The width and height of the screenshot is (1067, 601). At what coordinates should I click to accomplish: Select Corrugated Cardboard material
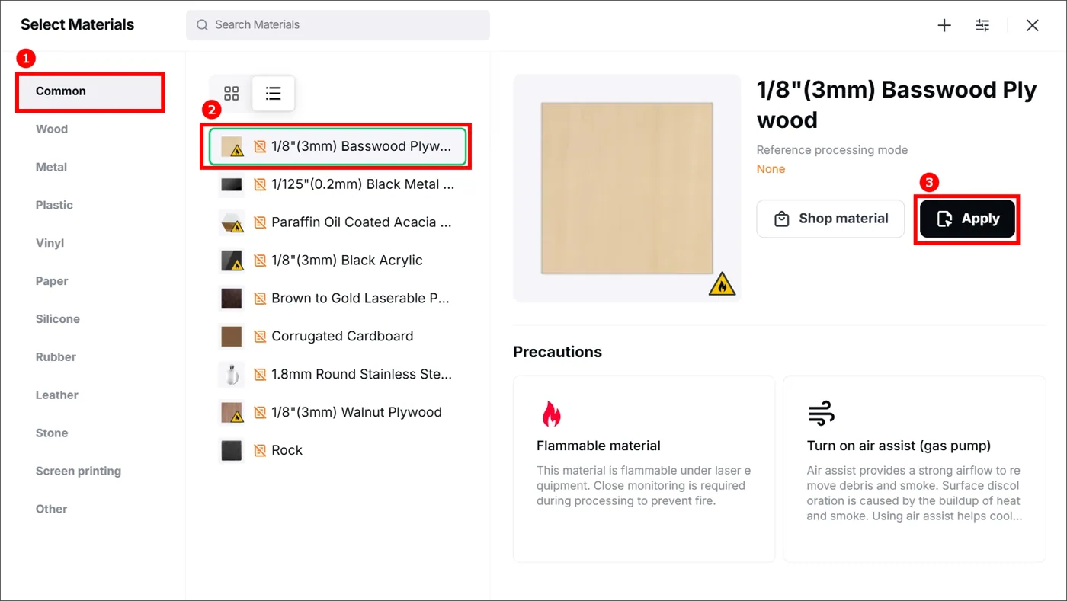coord(337,337)
